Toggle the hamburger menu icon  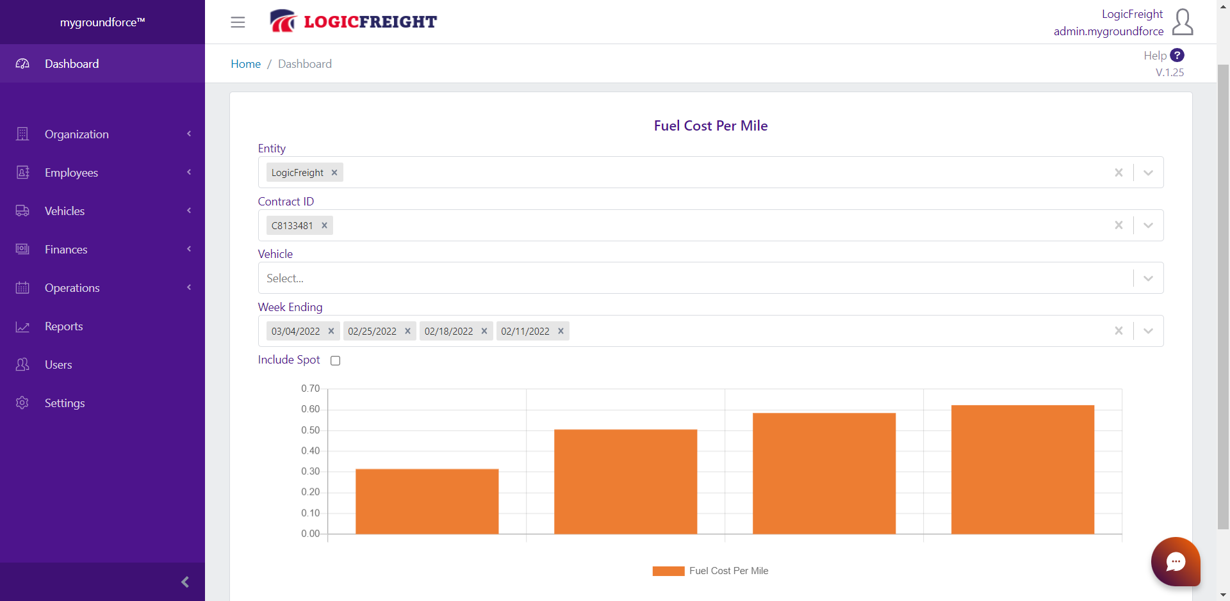pos(238,22)
